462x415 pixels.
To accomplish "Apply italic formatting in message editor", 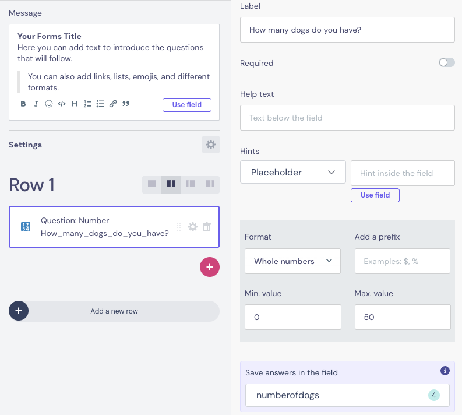I will tap(36, 104).
